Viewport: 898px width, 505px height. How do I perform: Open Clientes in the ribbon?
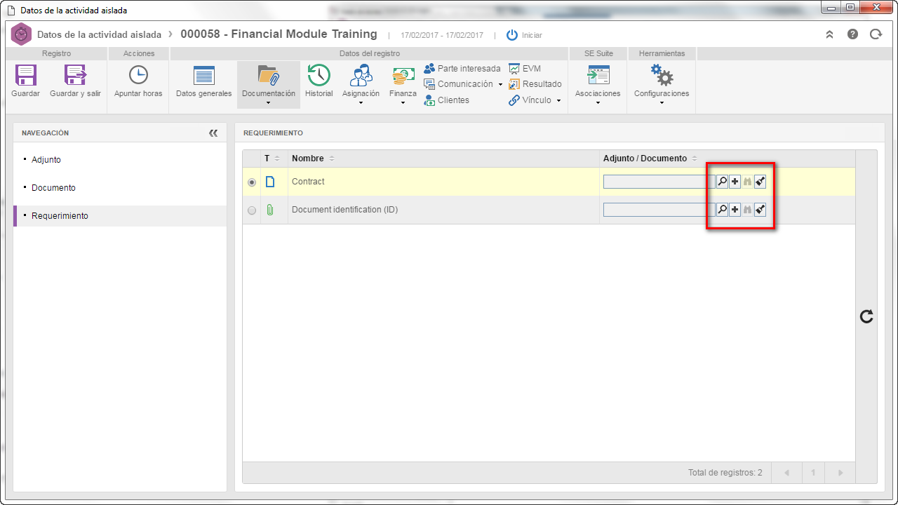coord(446,100)
